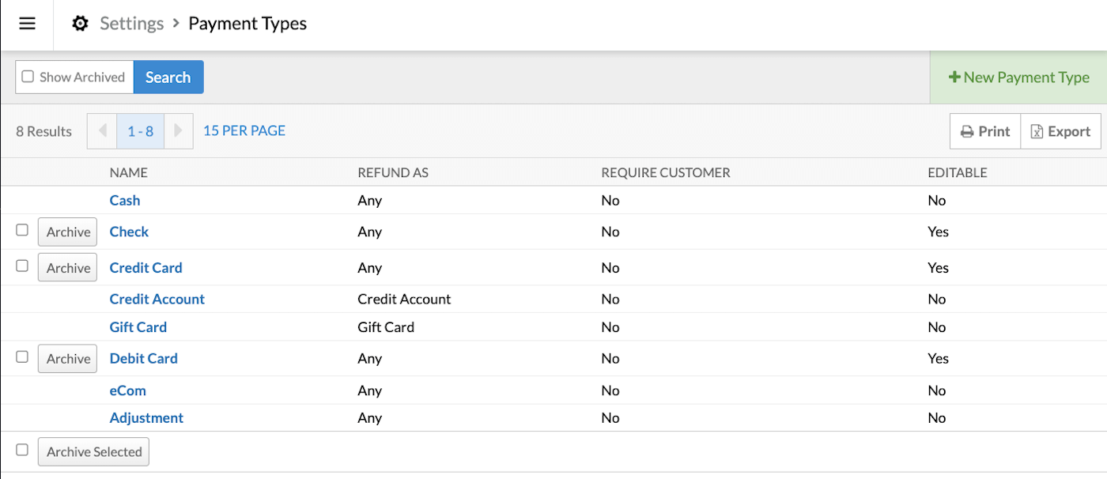Enable the Show Archived checkbox

click(x=28, y=77)
